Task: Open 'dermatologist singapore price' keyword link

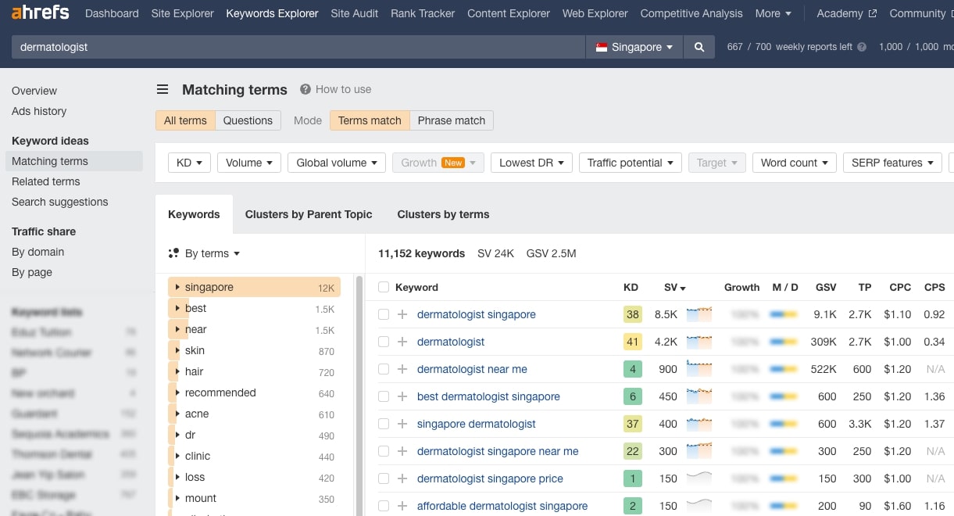Action: click(490, 478)
